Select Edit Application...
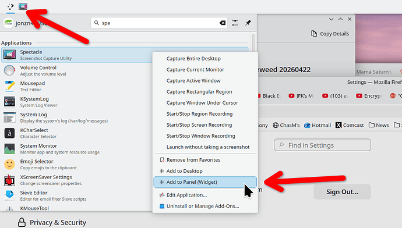This screenshot has width=402, height=228. coord(205,195)
